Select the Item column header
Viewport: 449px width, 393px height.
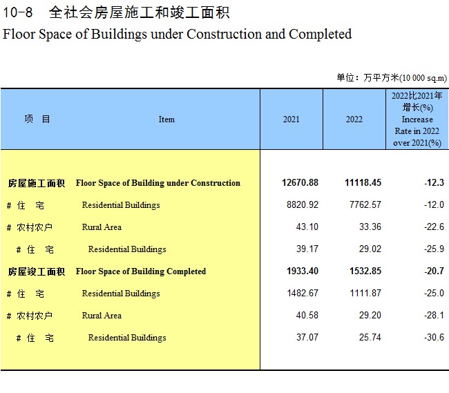166,119
